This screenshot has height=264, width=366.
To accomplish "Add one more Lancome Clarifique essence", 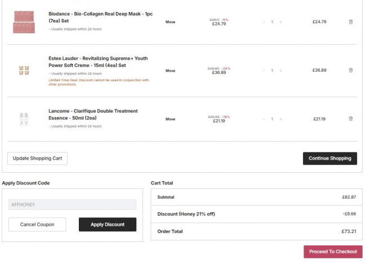I will [x=280, y=119].
